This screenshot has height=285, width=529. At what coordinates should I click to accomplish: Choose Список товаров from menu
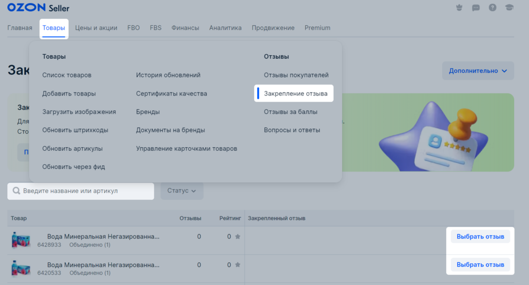[x=67, y=75]
